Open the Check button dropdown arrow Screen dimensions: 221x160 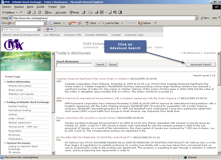(x=99, y=23)
